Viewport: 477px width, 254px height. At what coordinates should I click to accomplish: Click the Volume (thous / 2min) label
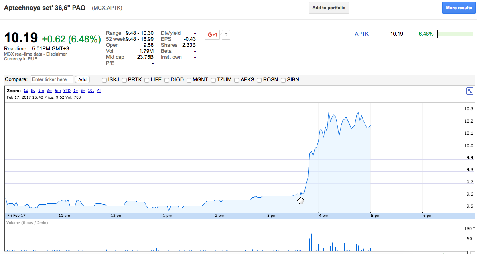pos(27,223)
